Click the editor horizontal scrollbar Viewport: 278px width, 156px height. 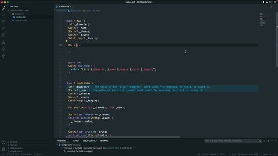122,137
